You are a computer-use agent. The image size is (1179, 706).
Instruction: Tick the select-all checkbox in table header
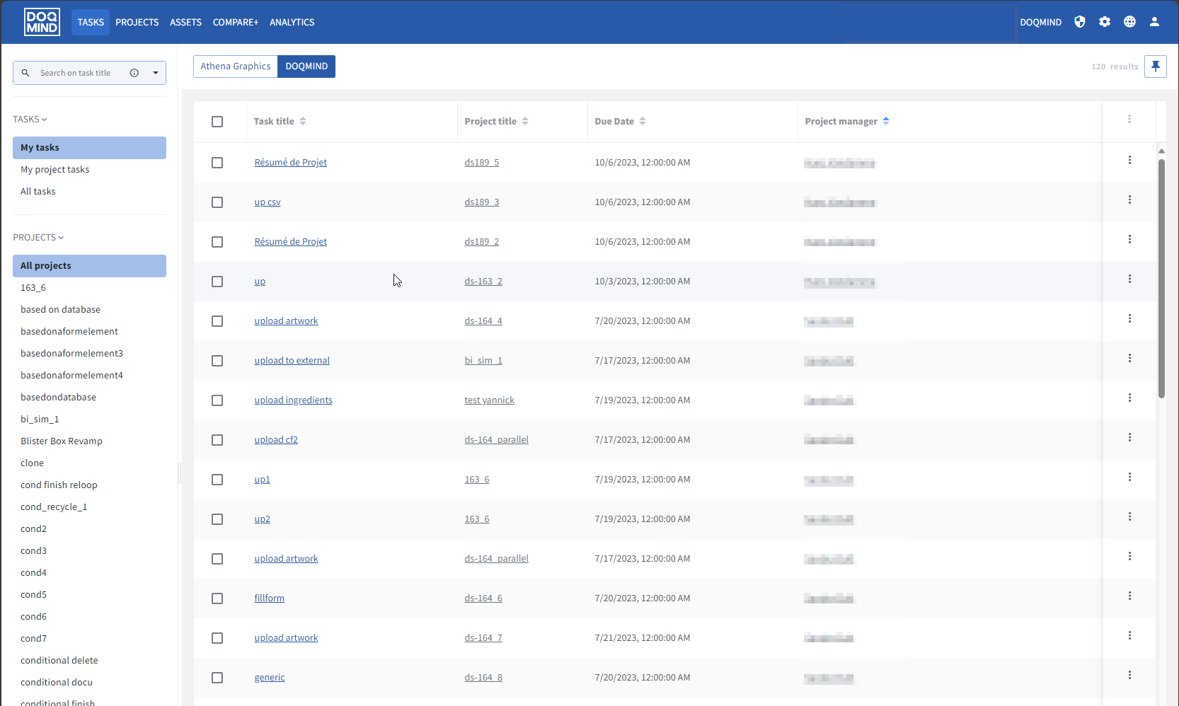(217, 122)
